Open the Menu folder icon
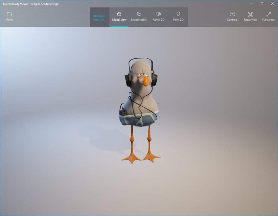Screen dimensions: 278x216 [9, 14]
